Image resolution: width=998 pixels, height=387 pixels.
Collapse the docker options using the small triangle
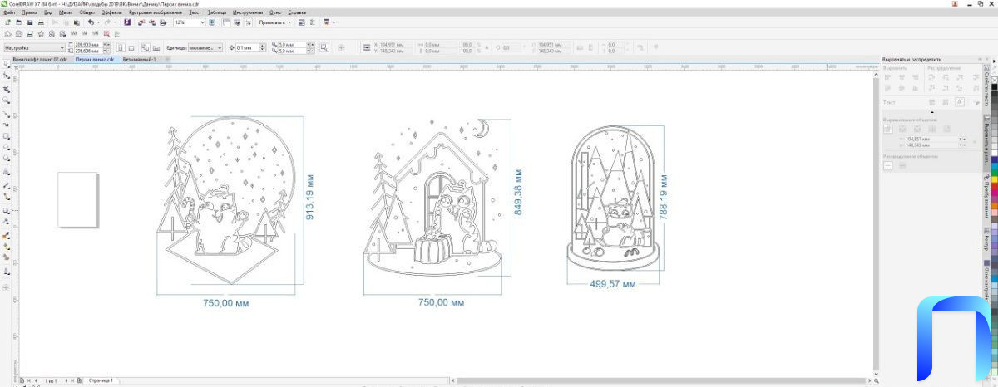pyautogui.click(x=932, y=112)
